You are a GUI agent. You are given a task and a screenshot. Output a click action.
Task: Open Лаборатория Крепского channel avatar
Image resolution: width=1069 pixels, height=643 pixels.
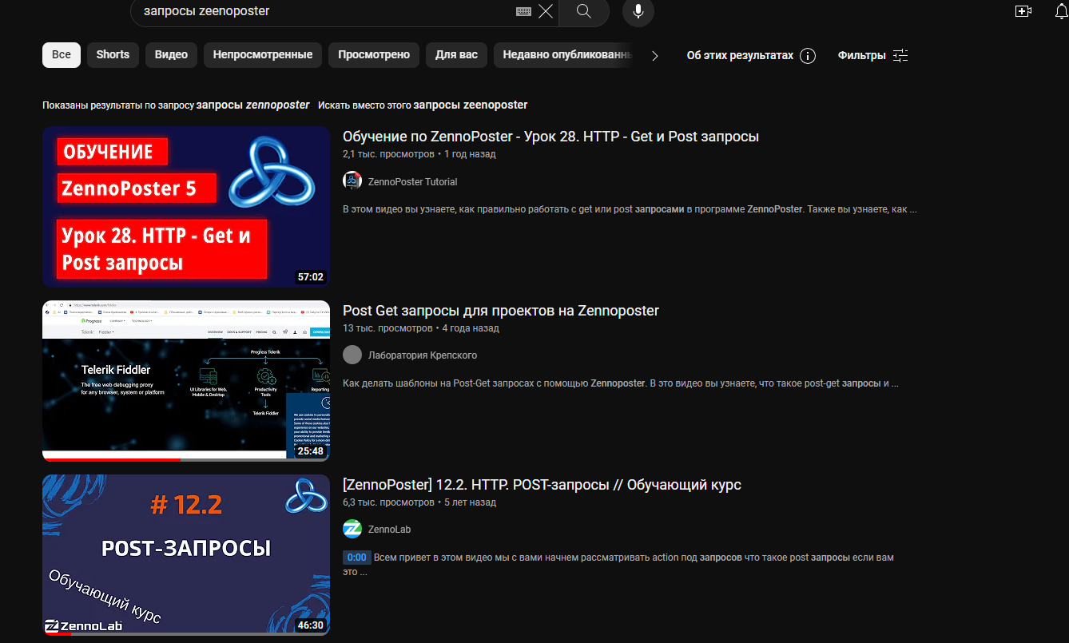[x=352, y=355]
